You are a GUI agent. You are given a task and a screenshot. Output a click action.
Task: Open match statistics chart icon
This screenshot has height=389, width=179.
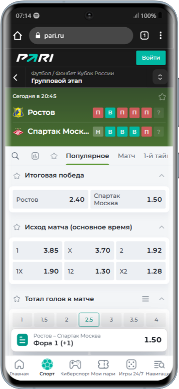pyautogui.click(x=35, y=156)
